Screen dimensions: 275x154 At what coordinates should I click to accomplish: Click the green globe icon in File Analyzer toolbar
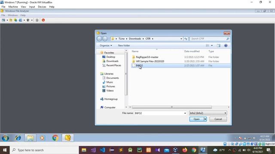(x=15, y=20)
